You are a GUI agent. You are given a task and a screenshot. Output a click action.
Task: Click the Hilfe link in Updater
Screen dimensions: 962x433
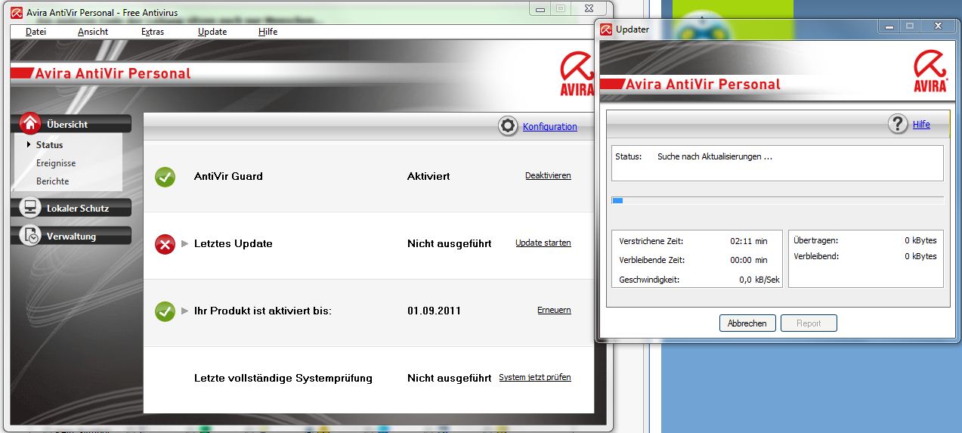[921, 125]
